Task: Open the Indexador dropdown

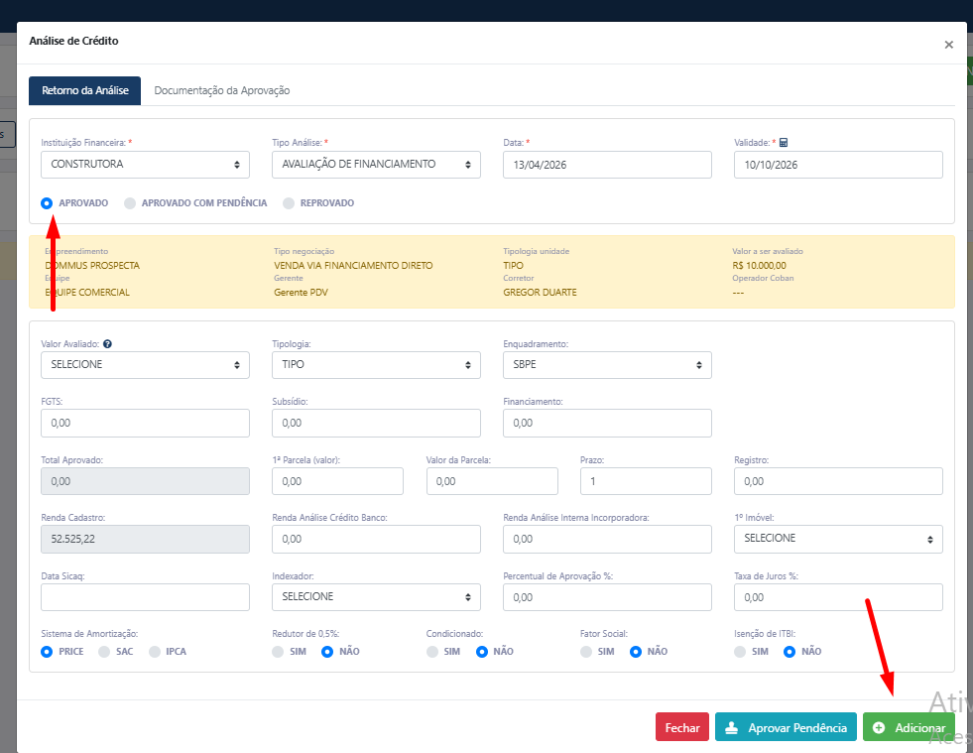Action: pyautogui.click(x=376, y=597)
